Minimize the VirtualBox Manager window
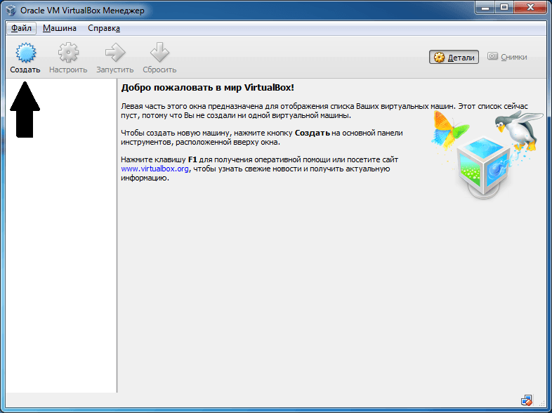The width and height of the screenshot is (552, 413). click(485, 7)
